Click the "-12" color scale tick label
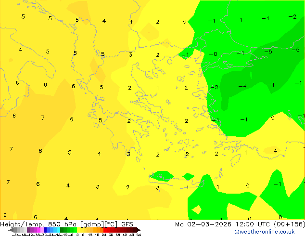The height and width of the screenshot is (236, 305). [64, 235]
